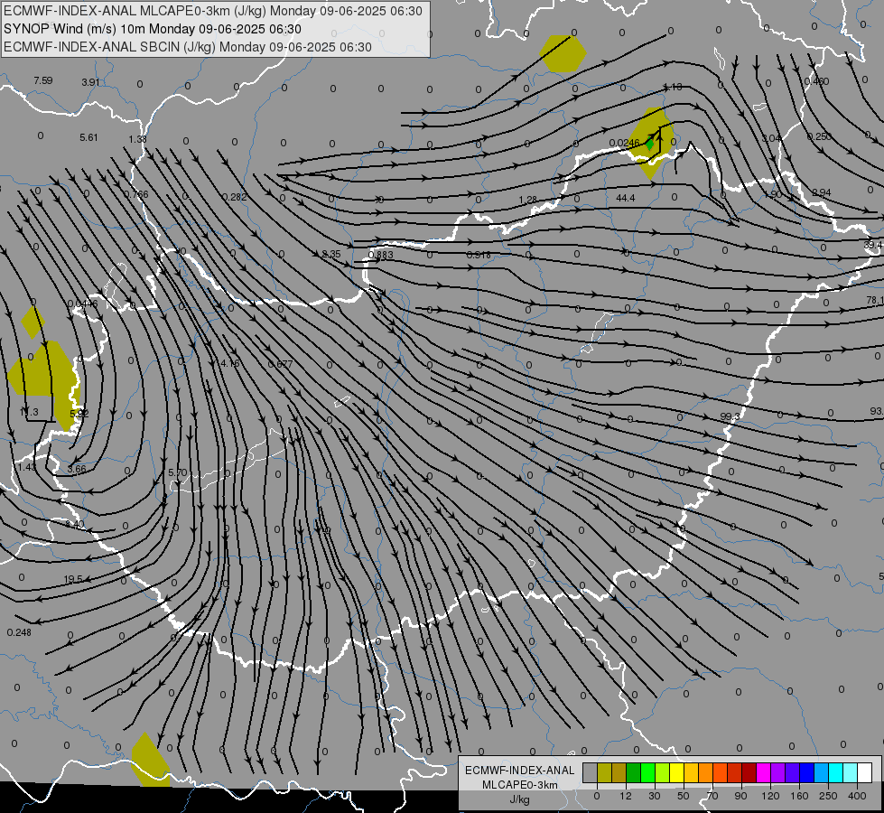Viewport: 884px width, 813px height.
Task: Select the brownish-olive legend swatch before 12
Action: click(619, 773)
